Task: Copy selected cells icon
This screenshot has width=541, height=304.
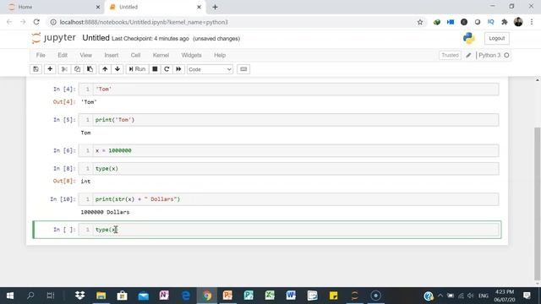Action: [77, 69]
